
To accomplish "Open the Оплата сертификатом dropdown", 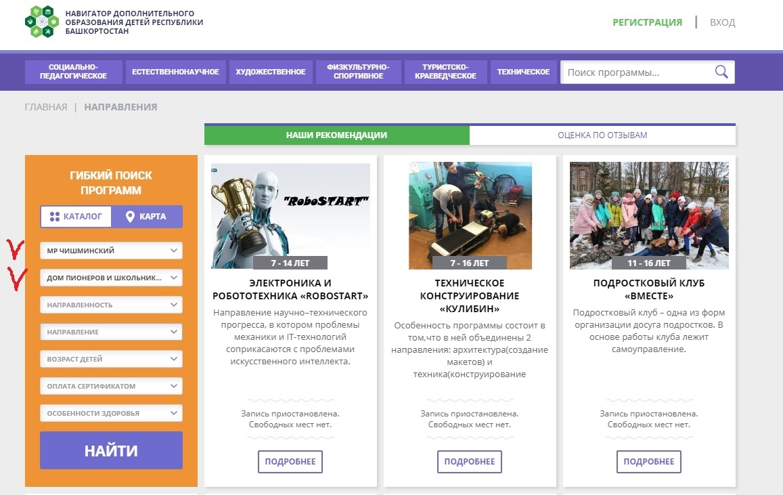I will pyautogui.click(x=111, y=386).
